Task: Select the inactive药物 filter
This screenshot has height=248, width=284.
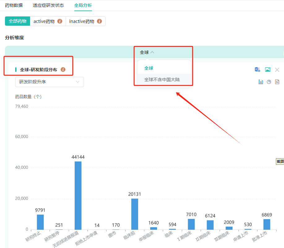Action: click(x=82, y=21)
